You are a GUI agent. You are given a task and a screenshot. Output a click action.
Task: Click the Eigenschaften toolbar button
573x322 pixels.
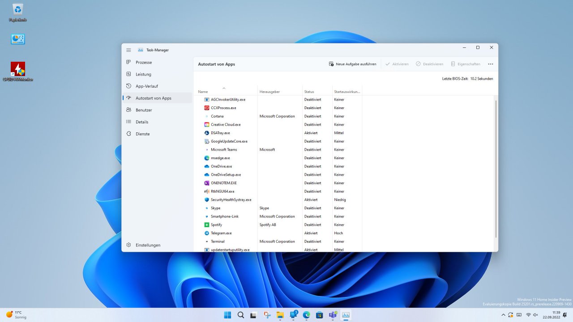click(466, 64)
